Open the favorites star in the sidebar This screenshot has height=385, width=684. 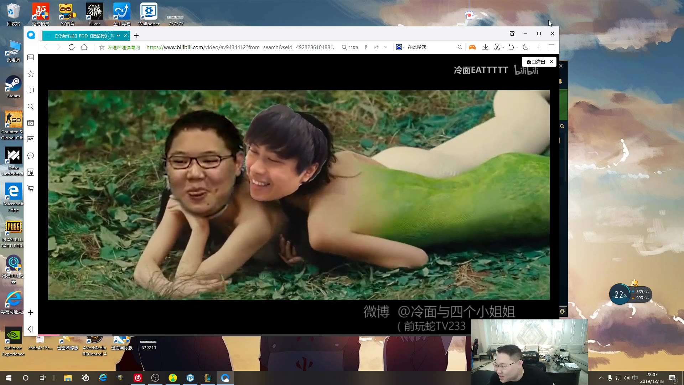click(x=31, y=74)
